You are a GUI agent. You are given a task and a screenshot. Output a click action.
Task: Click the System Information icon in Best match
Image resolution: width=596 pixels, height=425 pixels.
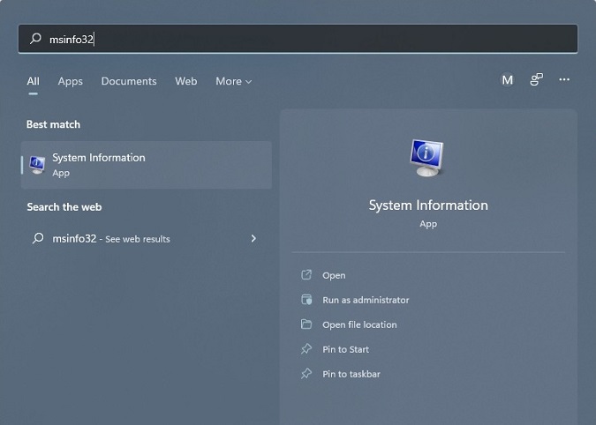click(37, 165)
